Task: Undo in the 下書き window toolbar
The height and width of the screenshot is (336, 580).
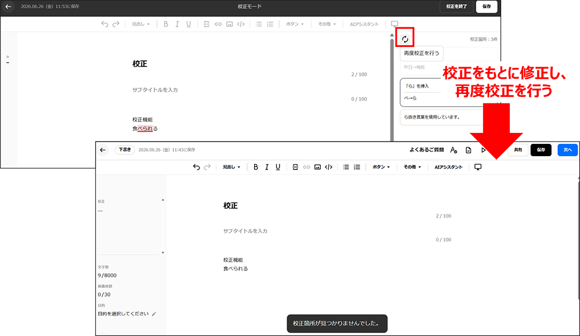Action: click(x=197, y=167)
